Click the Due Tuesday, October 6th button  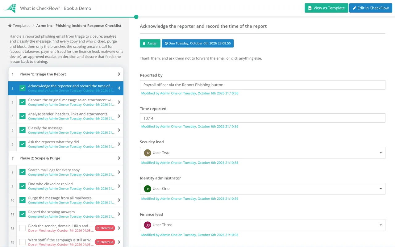[x=197, y=43]
